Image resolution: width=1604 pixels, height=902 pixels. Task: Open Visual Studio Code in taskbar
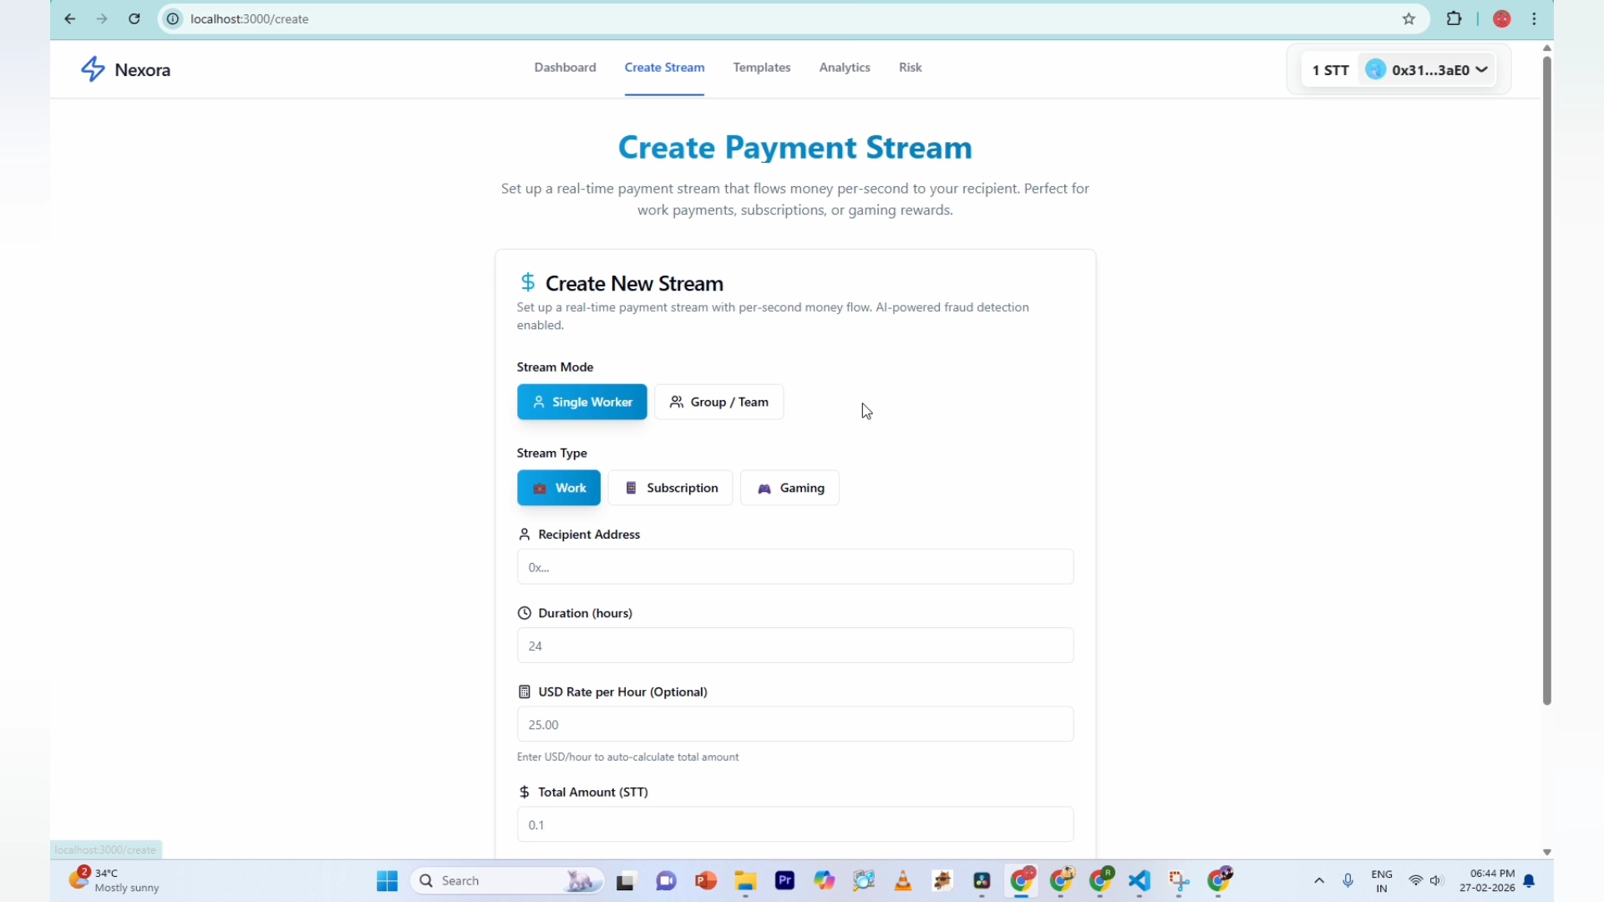(x=1140, y=881)
